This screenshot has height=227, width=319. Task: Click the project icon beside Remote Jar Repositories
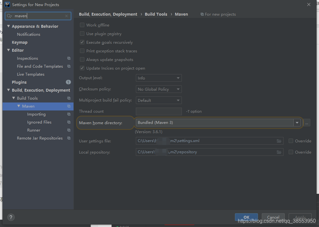[69, 138]
